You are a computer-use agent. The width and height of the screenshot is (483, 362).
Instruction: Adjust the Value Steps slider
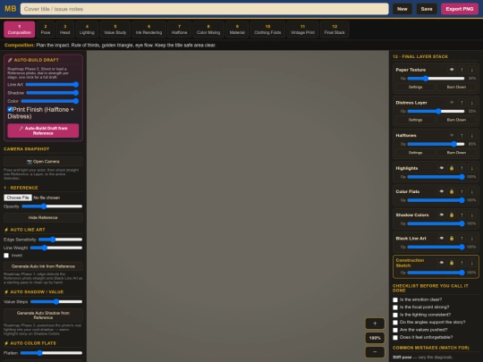56,302
